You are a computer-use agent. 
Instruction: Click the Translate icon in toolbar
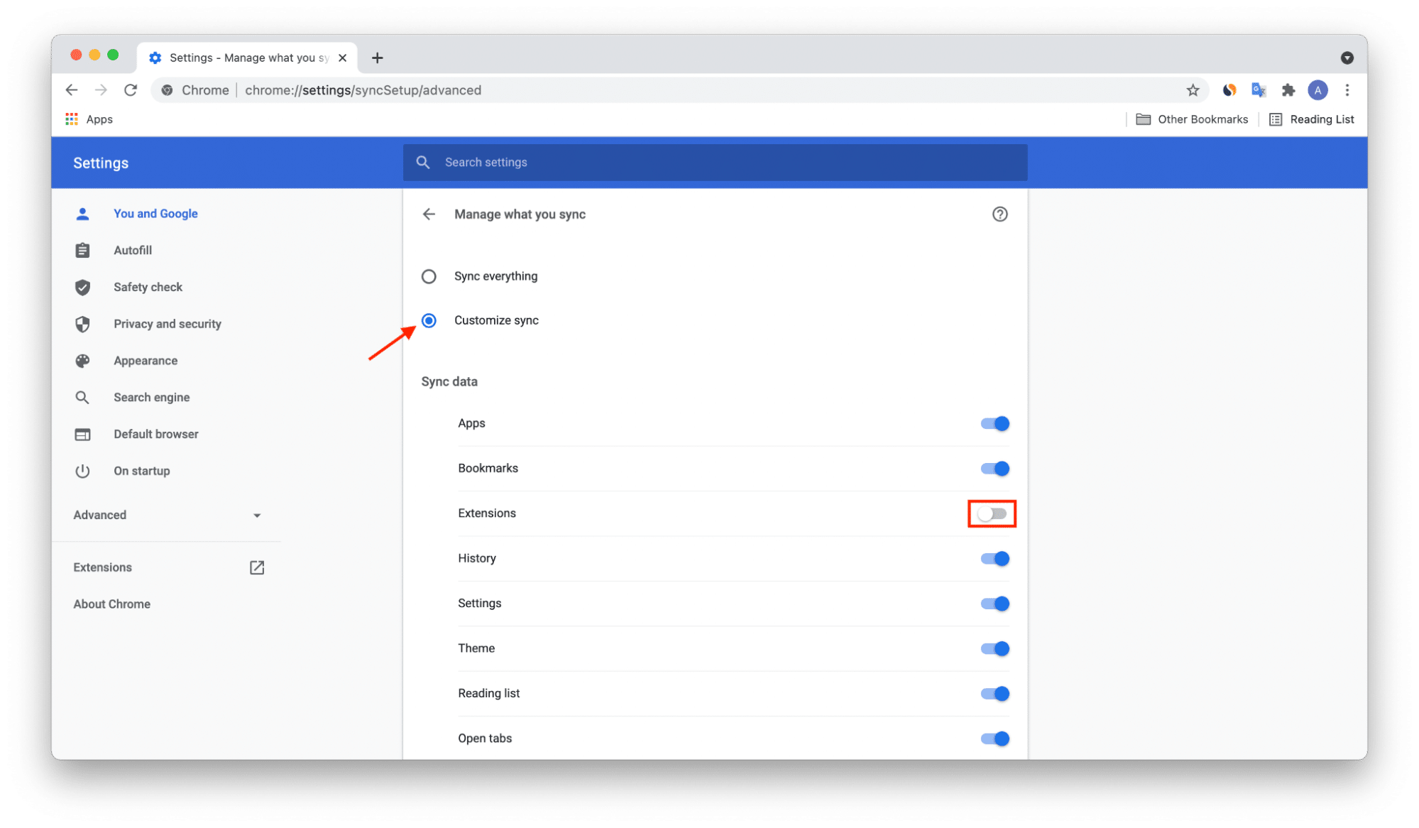pyautogui.click(x=1259, y=89)
